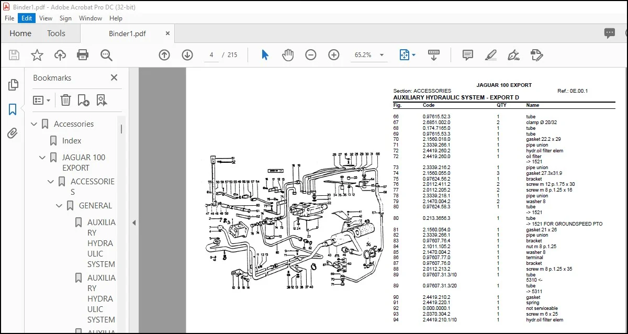Click the 'hydr.oil filter elem' name for fig. 72
The image size is (628, 334).
point(545,151)
